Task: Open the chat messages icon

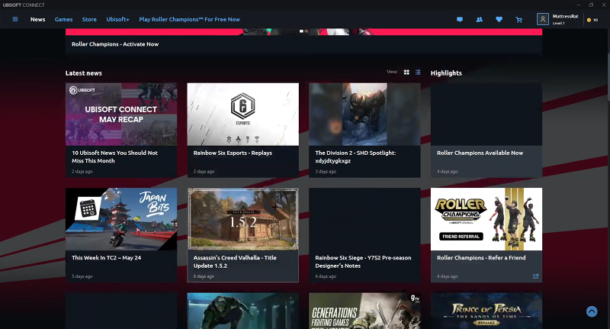Action: coord(460,20)
